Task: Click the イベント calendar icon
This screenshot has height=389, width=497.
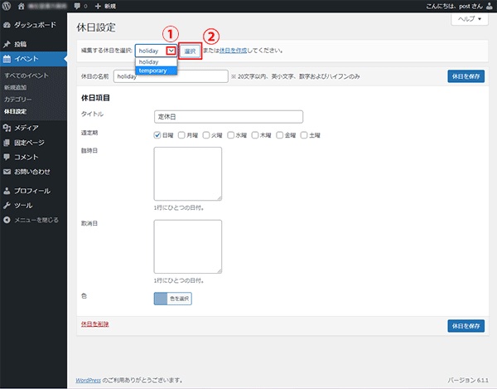Action: [7, 59]
